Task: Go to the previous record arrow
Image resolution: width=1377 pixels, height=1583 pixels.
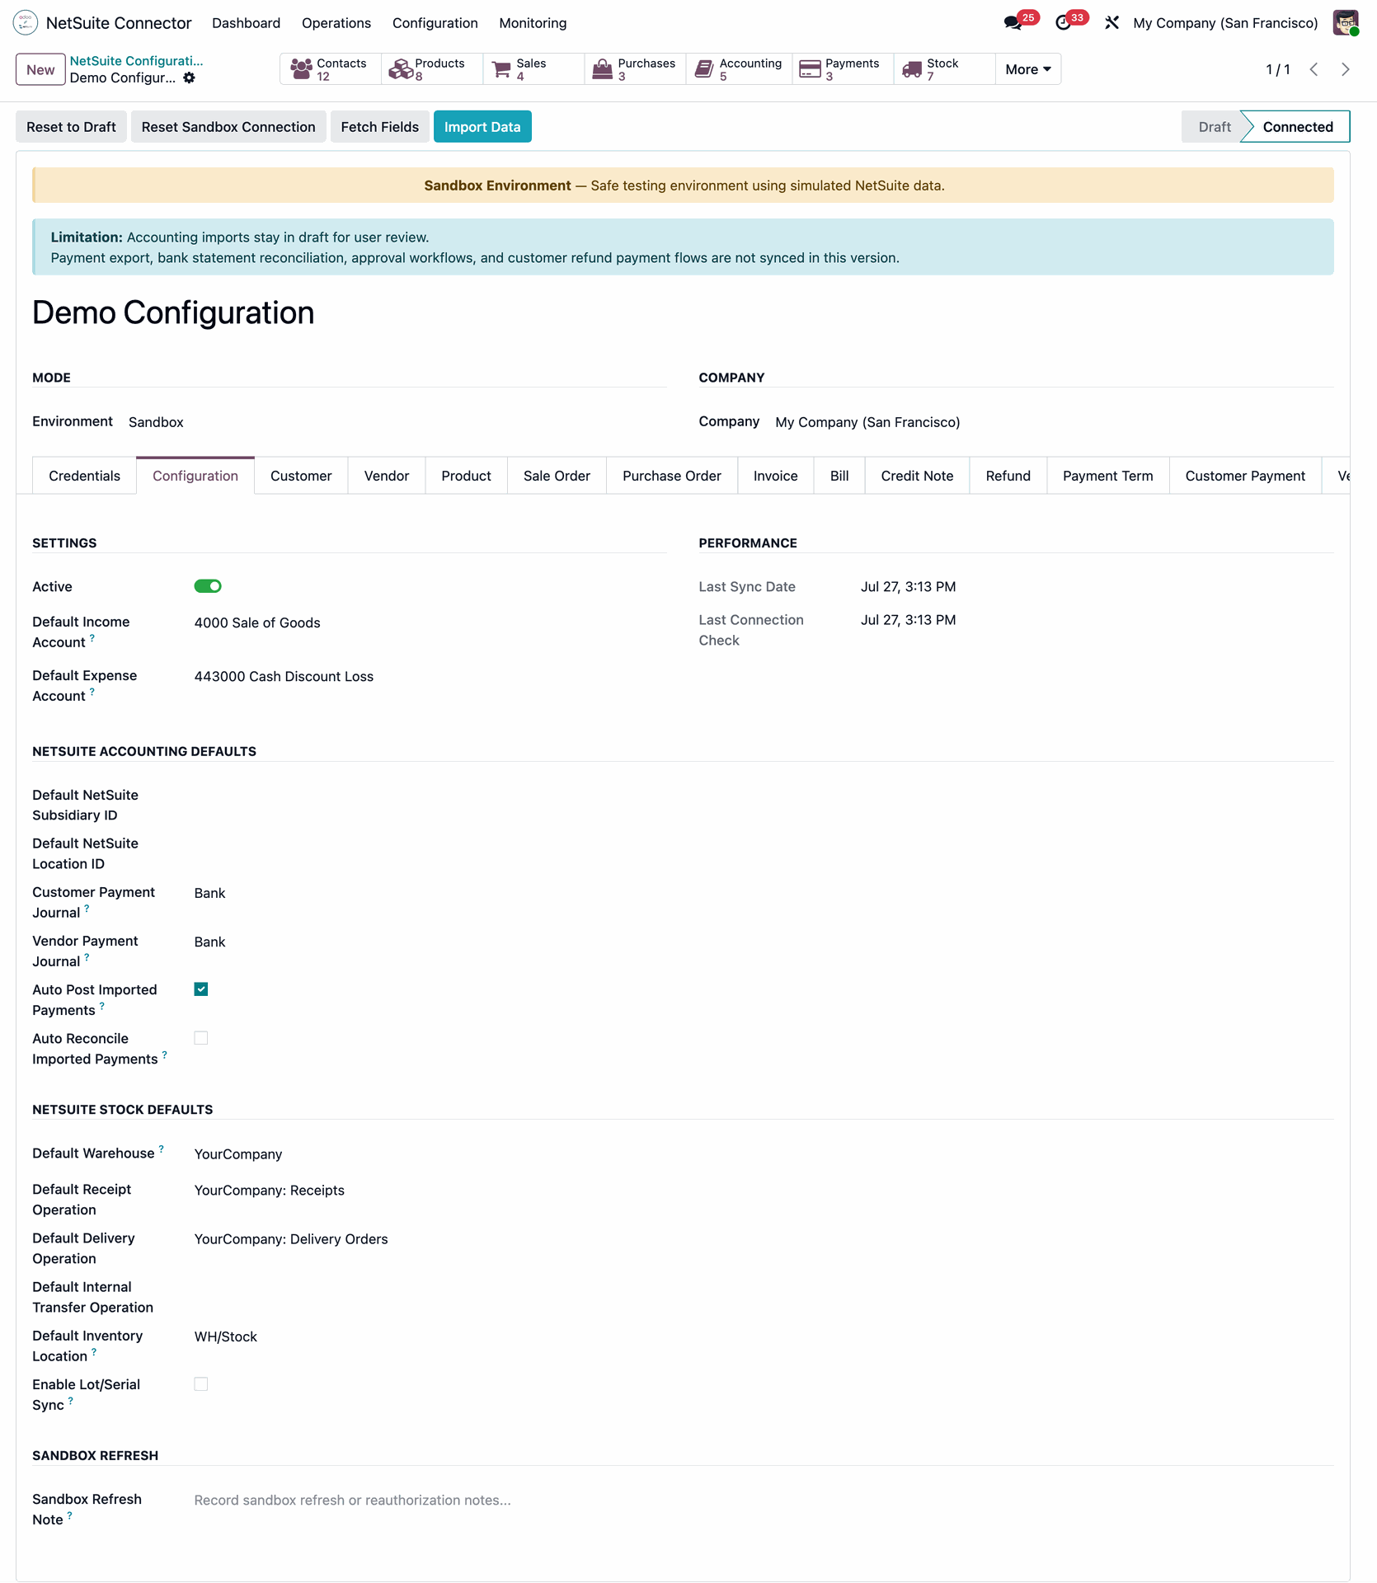Action: [1314, 69]
